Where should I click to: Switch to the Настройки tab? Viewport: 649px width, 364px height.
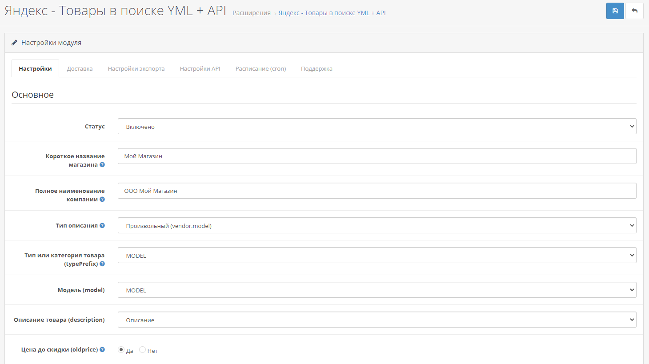35,68
